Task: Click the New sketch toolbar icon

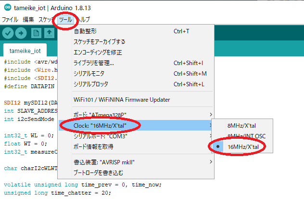Action: pyautogui.click(x=36, y=33)
